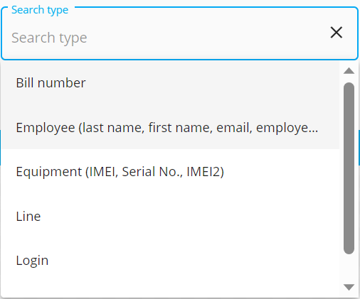Image resolution: width=360 pixels, height=299 pixels.
Task: Click the scrollbar up arrow in the list
Action: (349, 71)
